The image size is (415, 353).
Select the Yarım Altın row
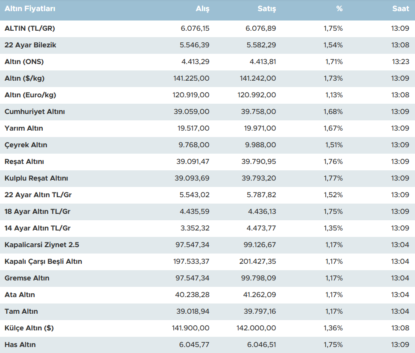coord(24,128)
